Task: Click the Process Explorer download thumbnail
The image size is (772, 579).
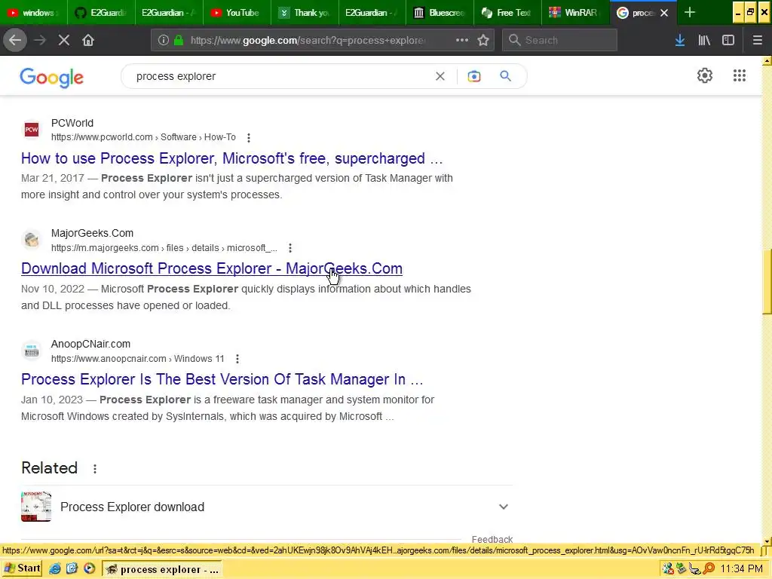Action: tap(36, 506)
